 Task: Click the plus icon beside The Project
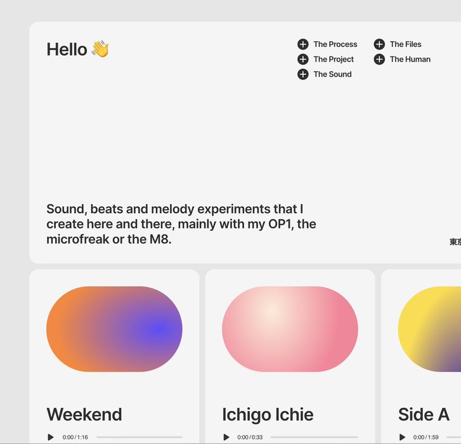(303, 60)
